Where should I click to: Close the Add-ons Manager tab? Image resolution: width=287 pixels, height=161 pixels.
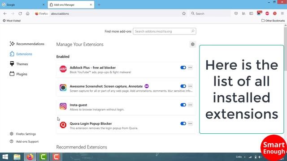91,5
